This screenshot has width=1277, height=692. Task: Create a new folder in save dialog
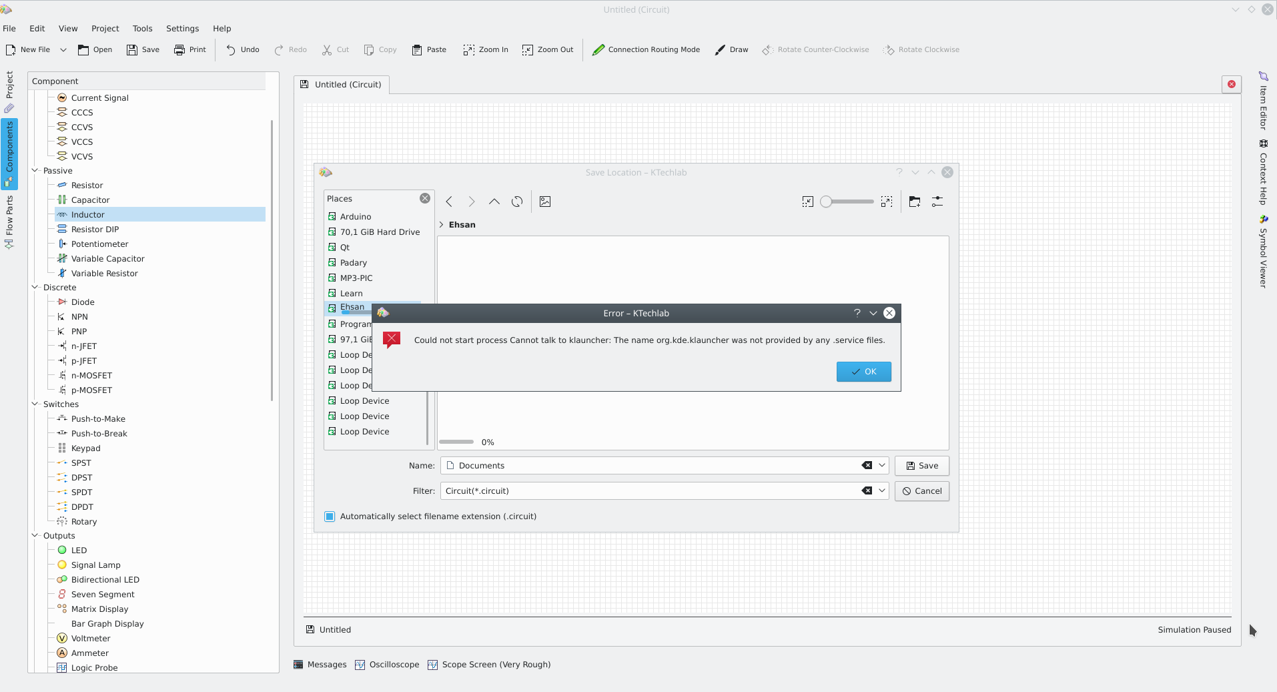coord(914,202)
